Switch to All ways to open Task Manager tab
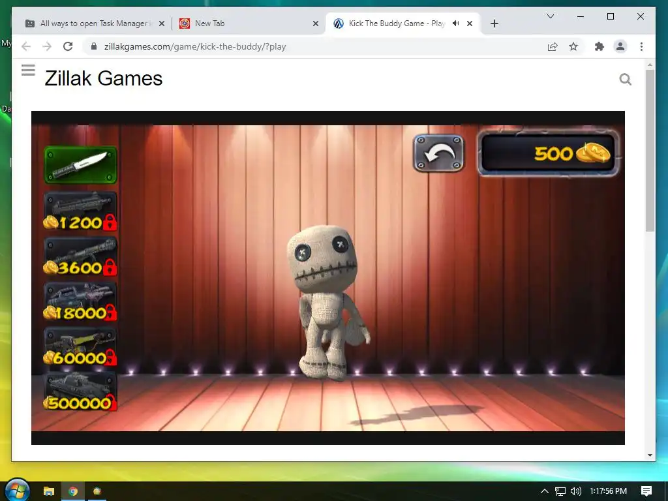 point(96,23)
